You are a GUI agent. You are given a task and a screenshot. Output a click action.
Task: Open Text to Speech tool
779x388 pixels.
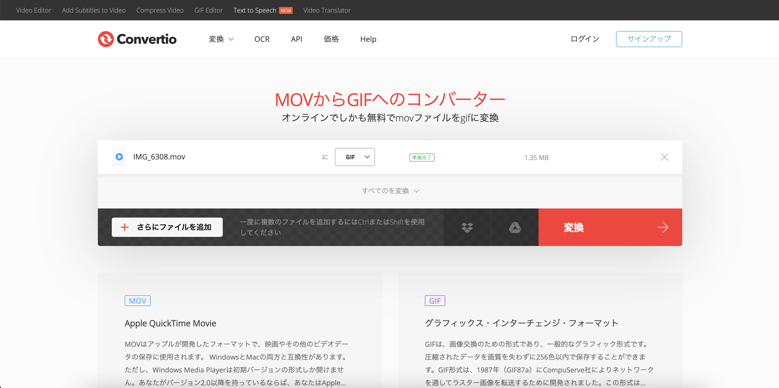coord(255,10)
